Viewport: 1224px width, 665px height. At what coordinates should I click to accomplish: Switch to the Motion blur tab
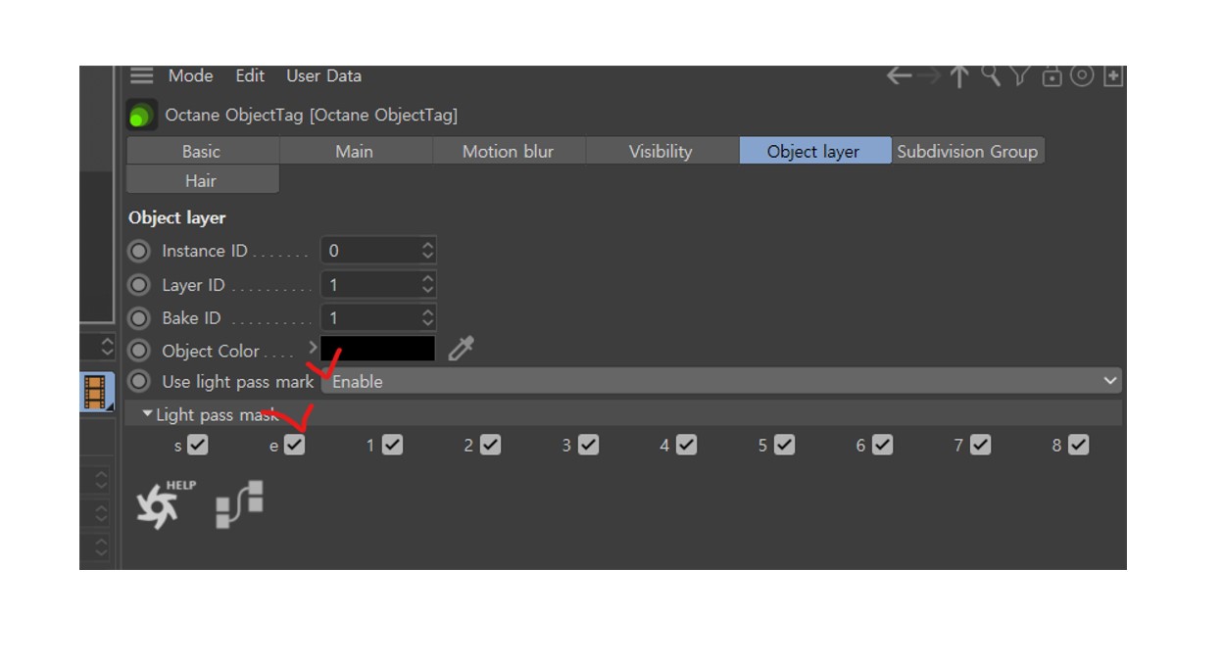509,151
